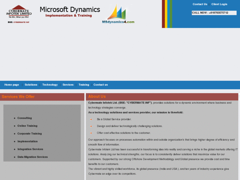This screenshot has width=240, height=180.
Task: Open the Technology menu item
Action: click(50, 85)
